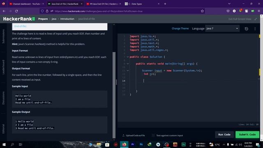The image size is (263, 148).
Task: Close the C - Data Types tab
Action: tap(159, 4)
